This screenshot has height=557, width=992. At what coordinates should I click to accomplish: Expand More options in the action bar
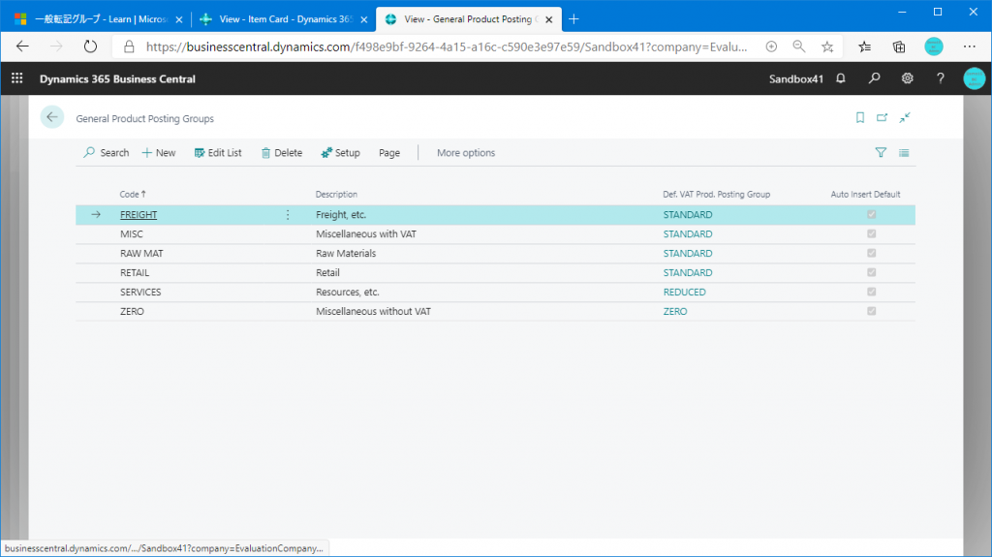[x=466, y=152]
